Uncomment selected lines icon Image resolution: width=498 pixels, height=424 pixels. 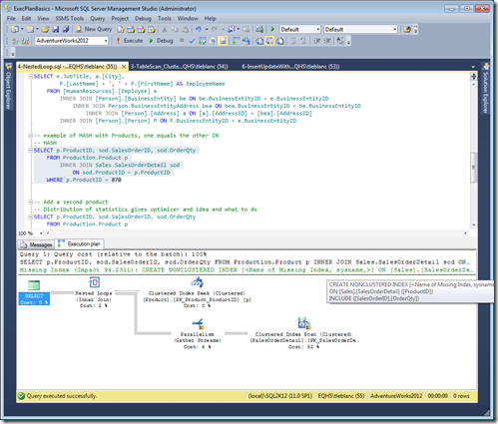click(x=303, y=41)
